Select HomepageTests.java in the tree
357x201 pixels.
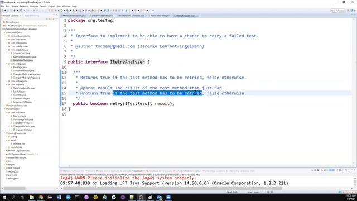click(x=23, y=119)
